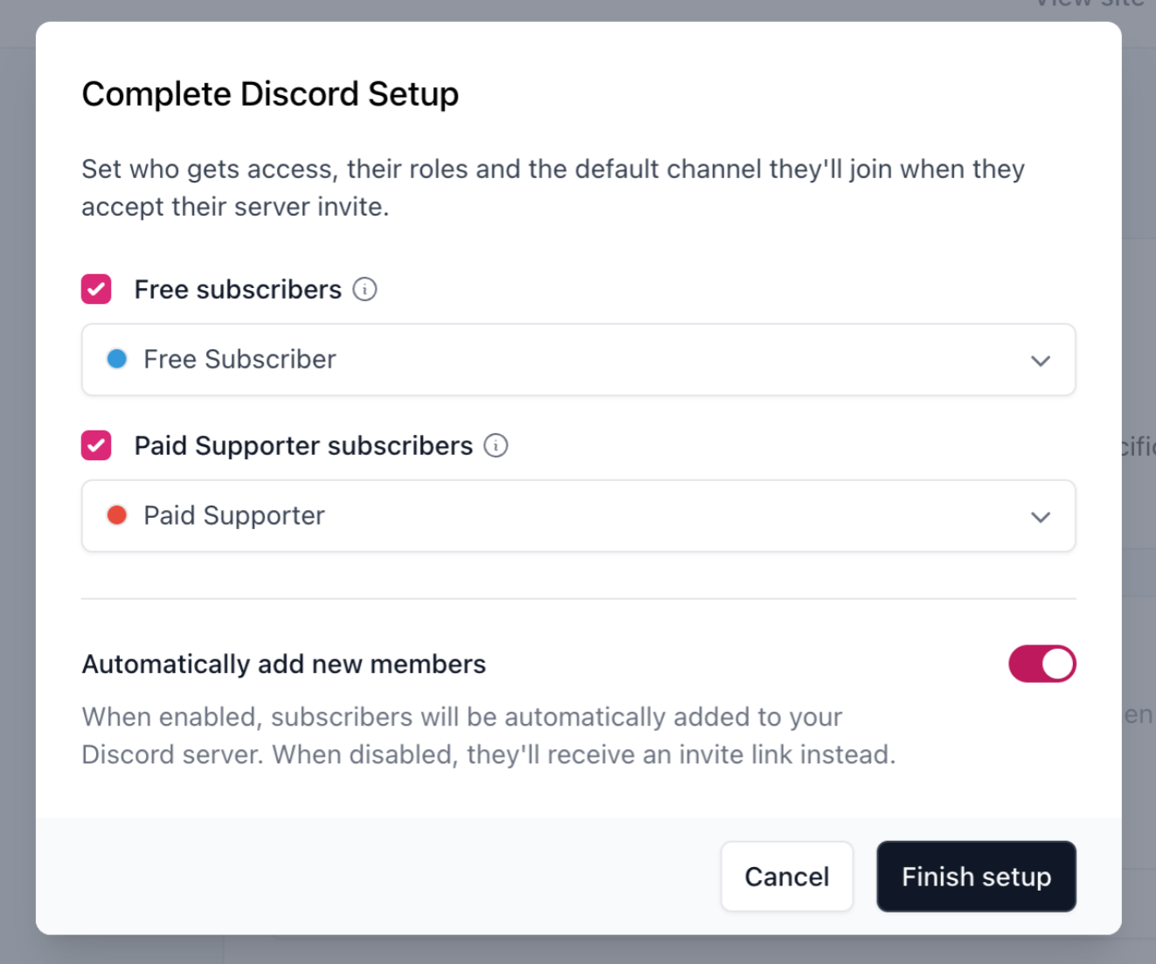Click the invite link helper text
1156x964 pixels.
[488, 735]
